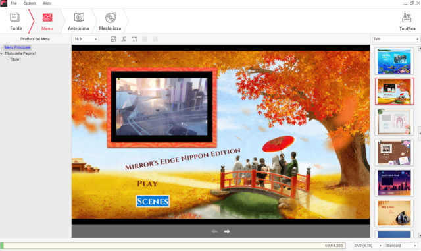Click the Struttura del Menu header
The image size is (421, 251).
(x=35, y=39)
